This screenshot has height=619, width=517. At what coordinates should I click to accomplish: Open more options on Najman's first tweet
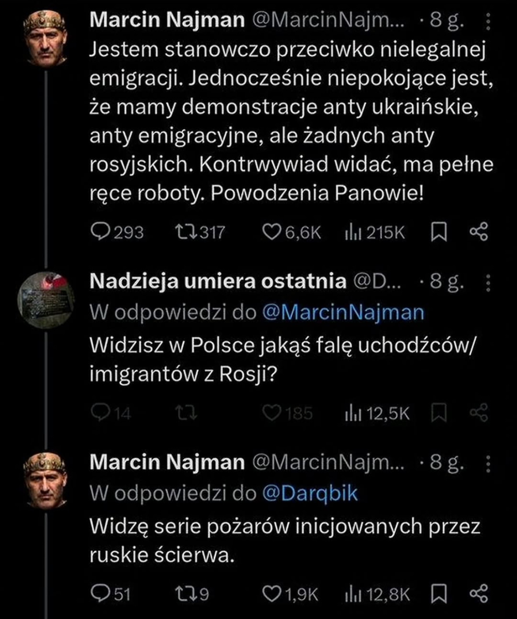click(x=489, y=21)
